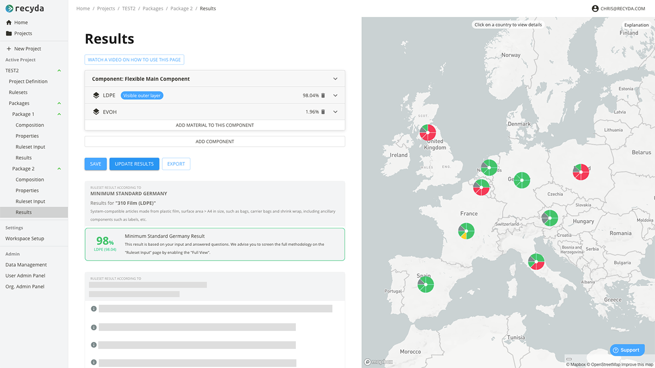Screen dimensions: 655x368
Task: Click the first info icon in loading results
Action: [94, 309]
